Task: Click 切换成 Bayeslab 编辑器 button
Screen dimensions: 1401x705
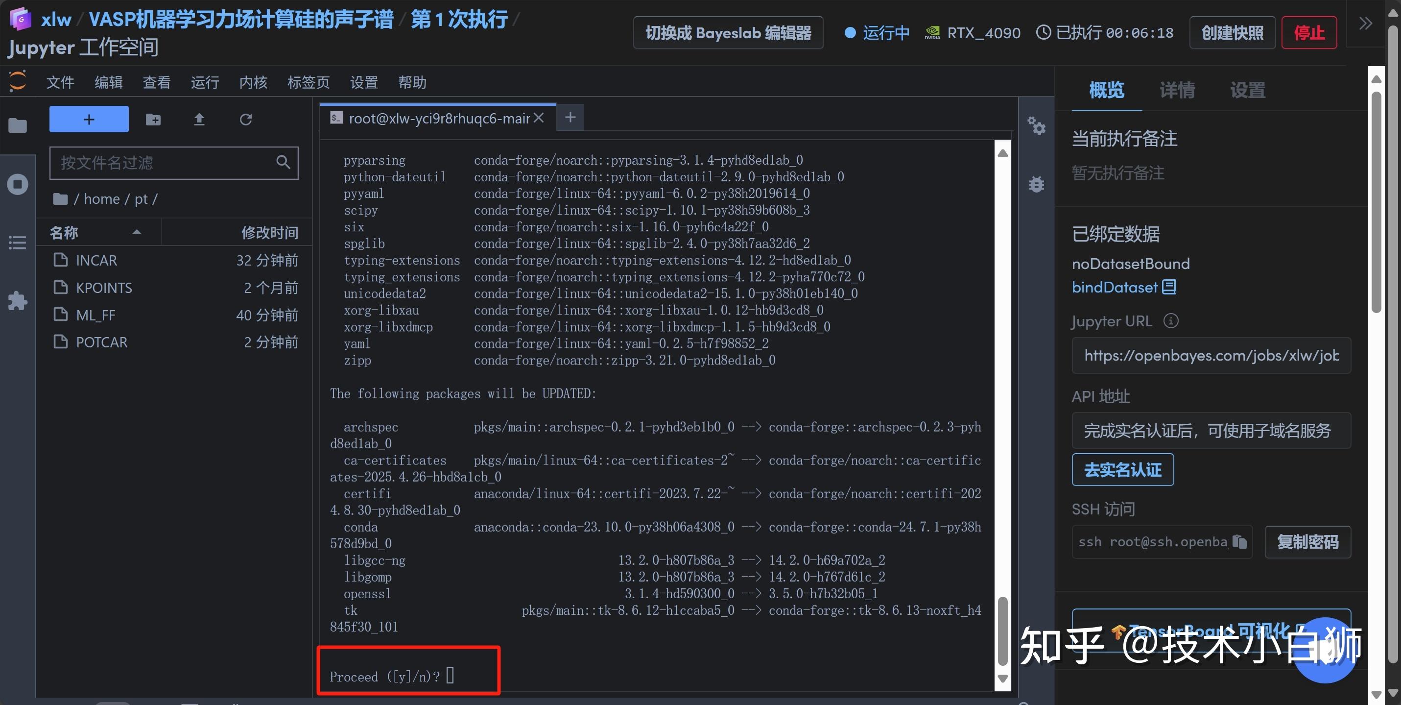Action: coord(728,33)
